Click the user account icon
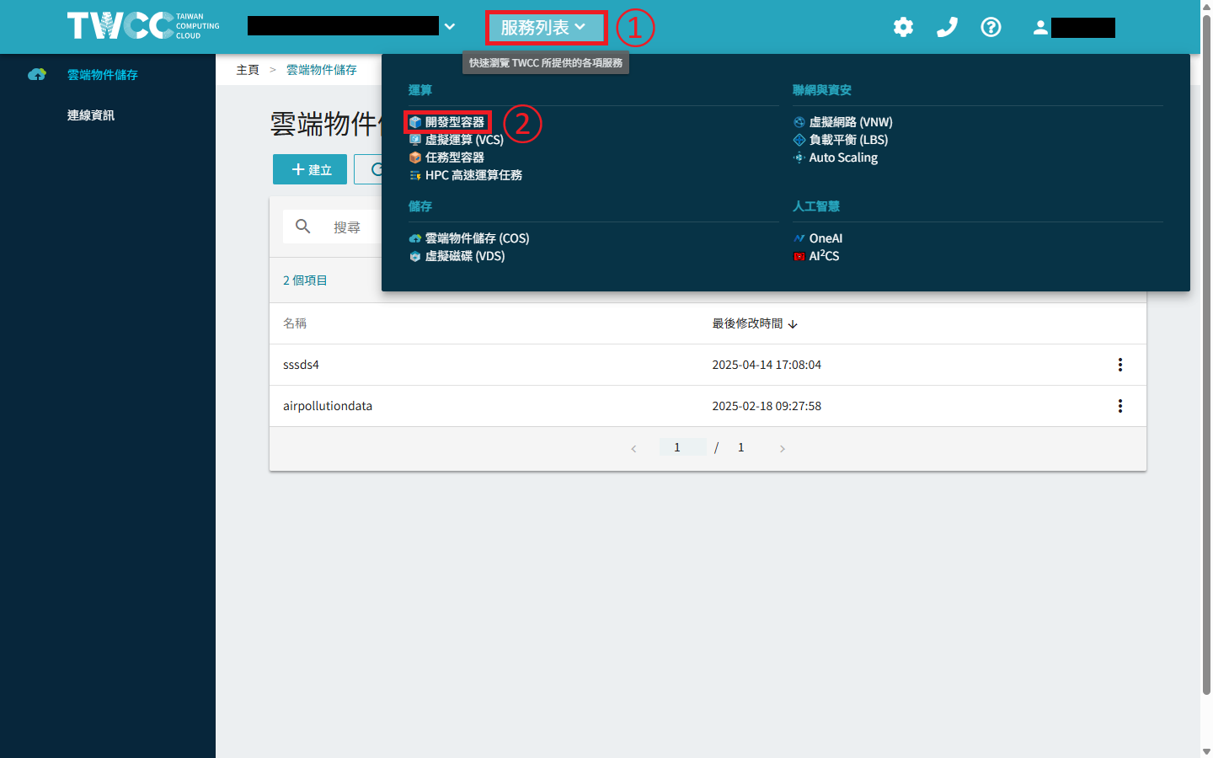1213x758 pixels. click(x=1040, y=28)
